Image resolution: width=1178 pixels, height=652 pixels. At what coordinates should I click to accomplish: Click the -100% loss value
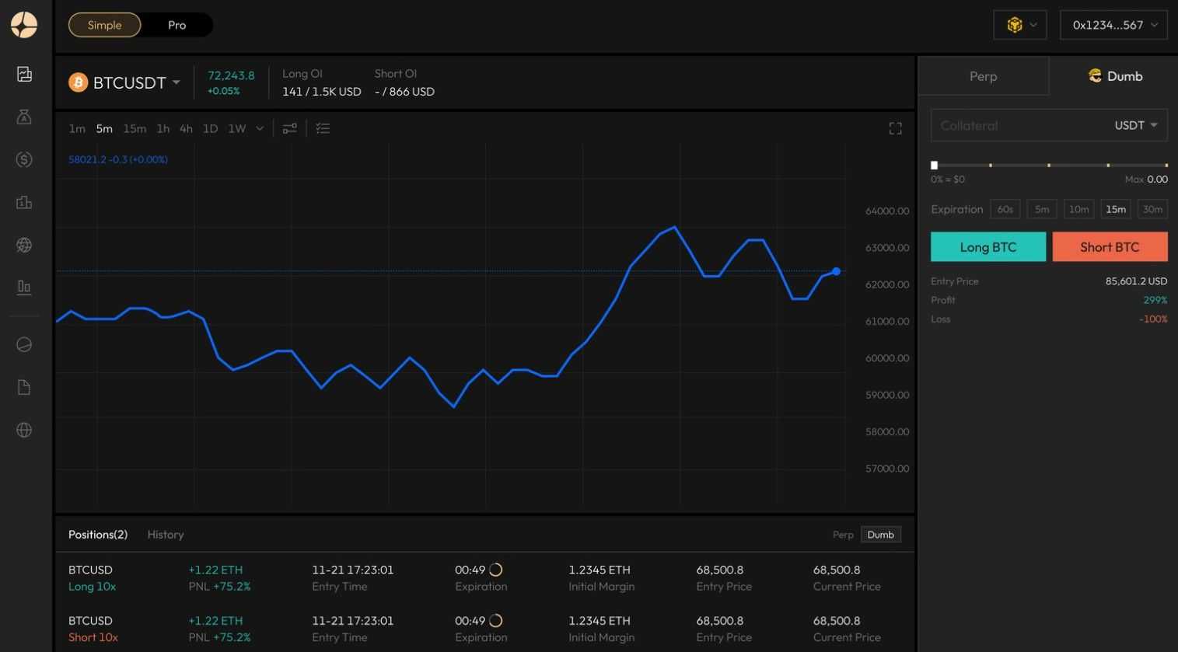click(x=1153, y=319)
